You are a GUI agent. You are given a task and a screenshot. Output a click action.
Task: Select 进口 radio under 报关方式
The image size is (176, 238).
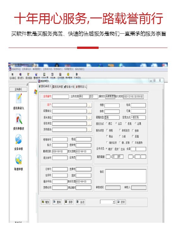(107, 123)
